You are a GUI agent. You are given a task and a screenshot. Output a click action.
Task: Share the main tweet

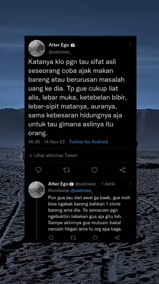(x=123, y=170)
